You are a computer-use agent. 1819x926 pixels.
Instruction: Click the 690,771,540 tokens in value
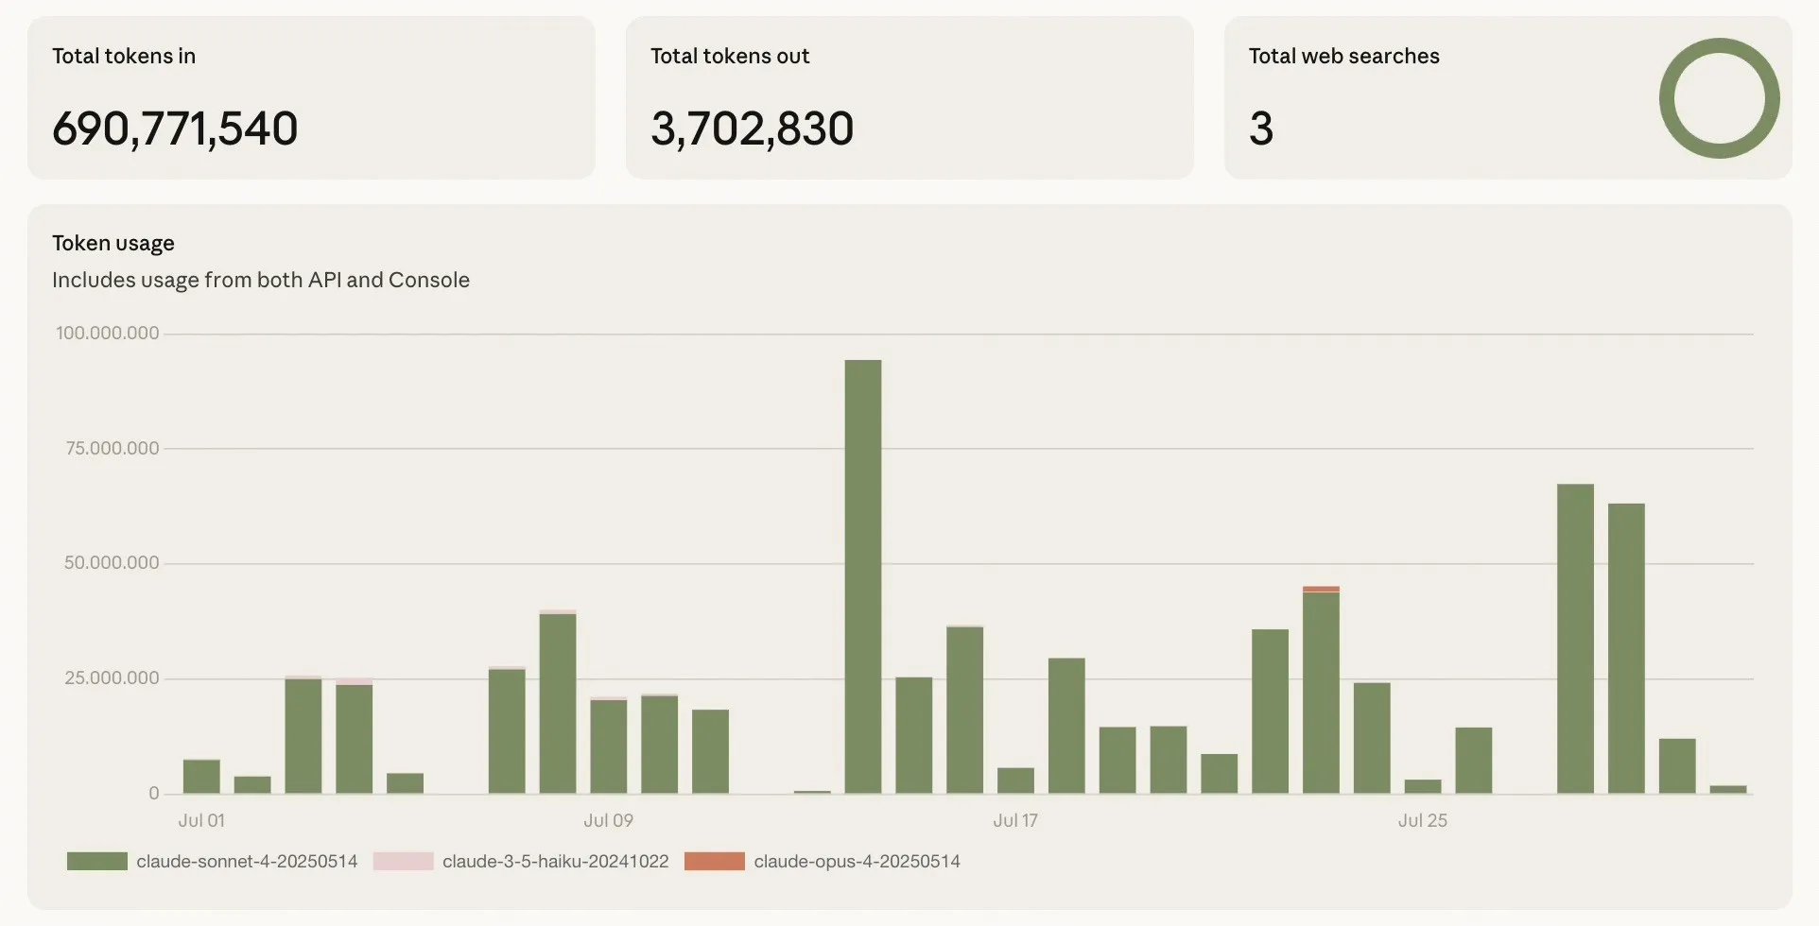point(175,129)
